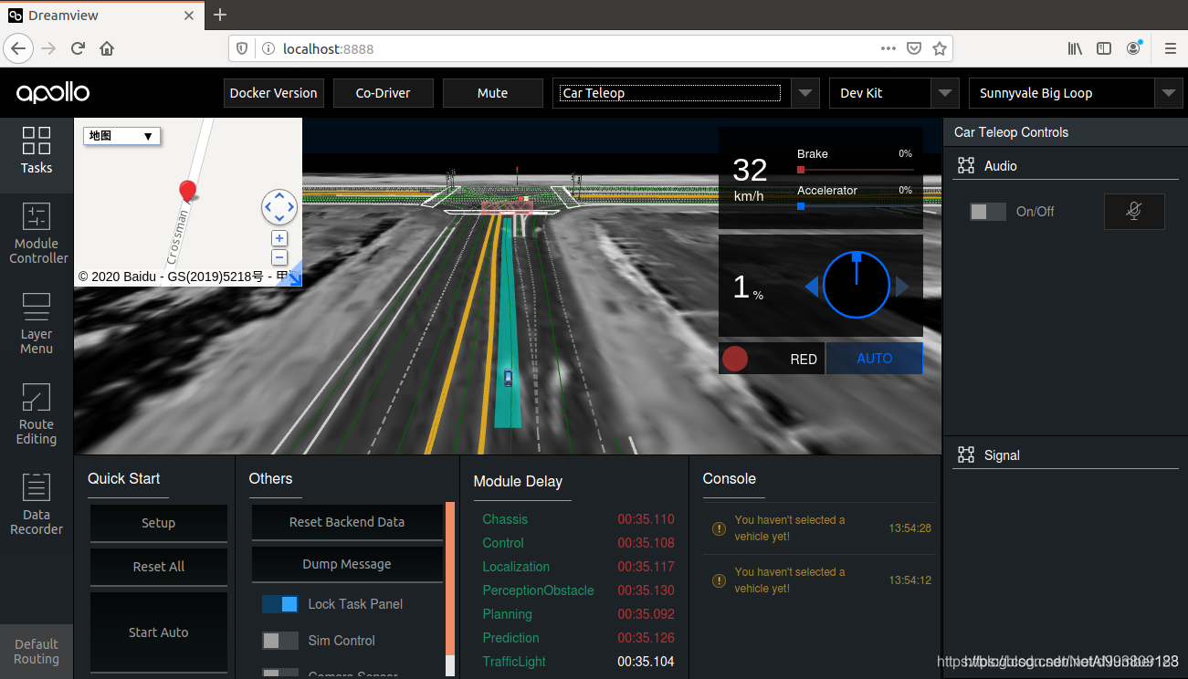This screenshot has height=679, width=1188.
Task: Click the 13:54:28 console warning message
Action: [x=820, y=528]
